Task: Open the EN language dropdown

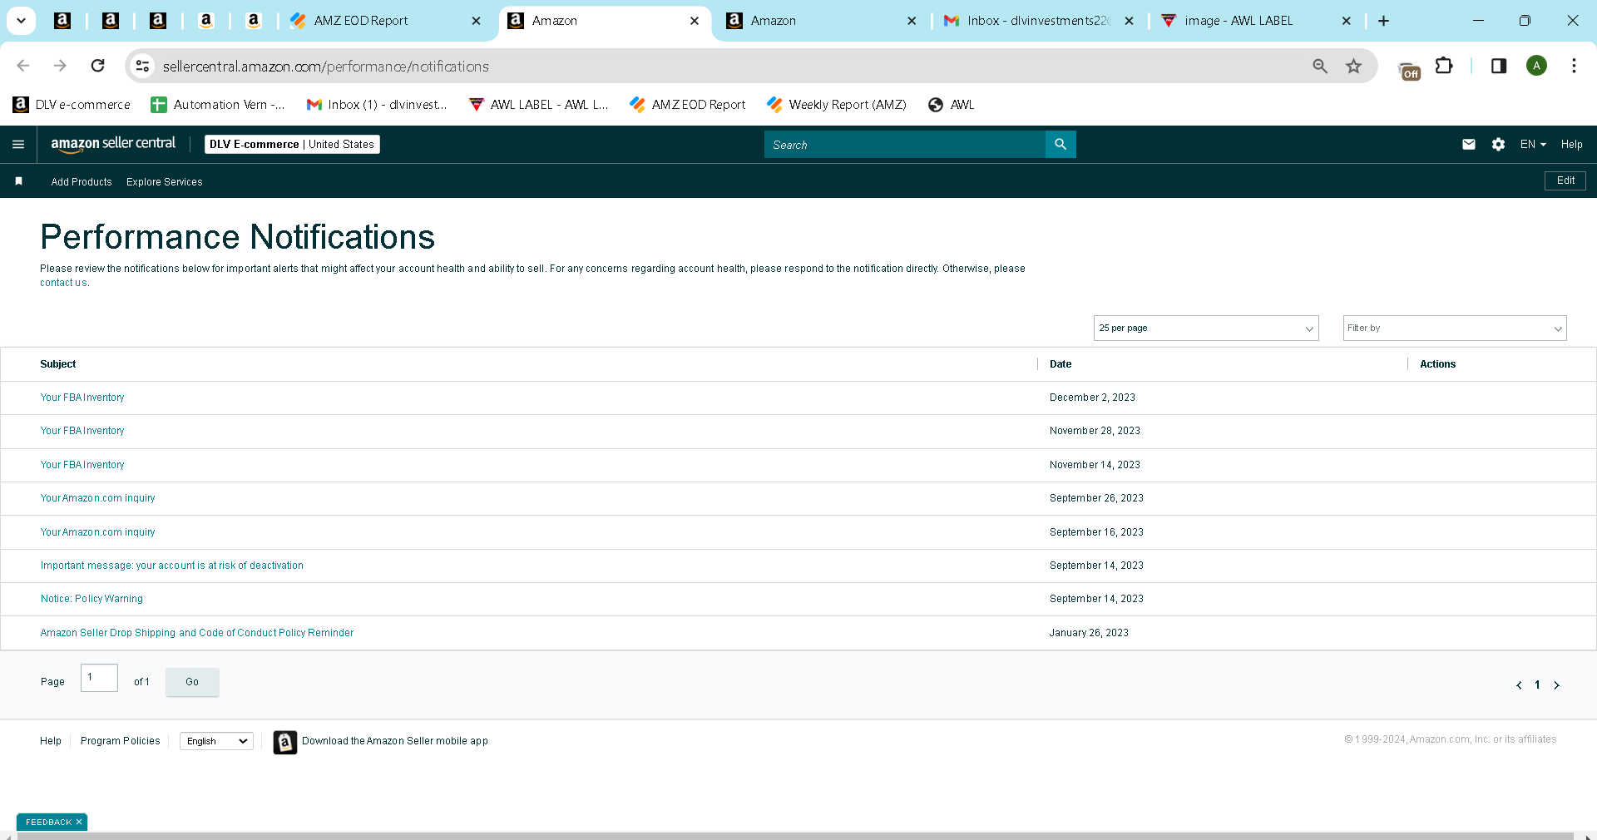Action: tap(1533, 145)
